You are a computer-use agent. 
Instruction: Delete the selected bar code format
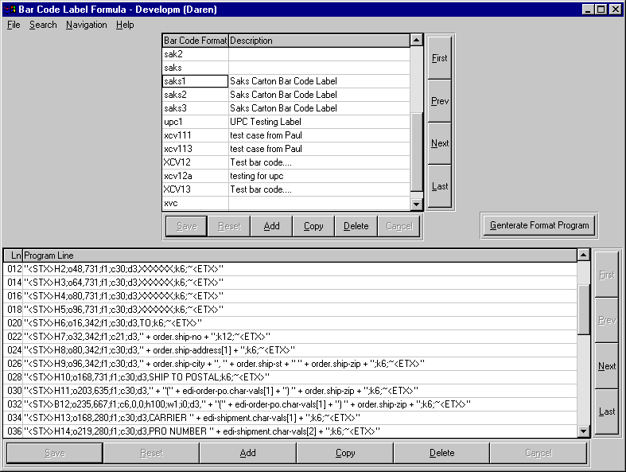[356, 226]
